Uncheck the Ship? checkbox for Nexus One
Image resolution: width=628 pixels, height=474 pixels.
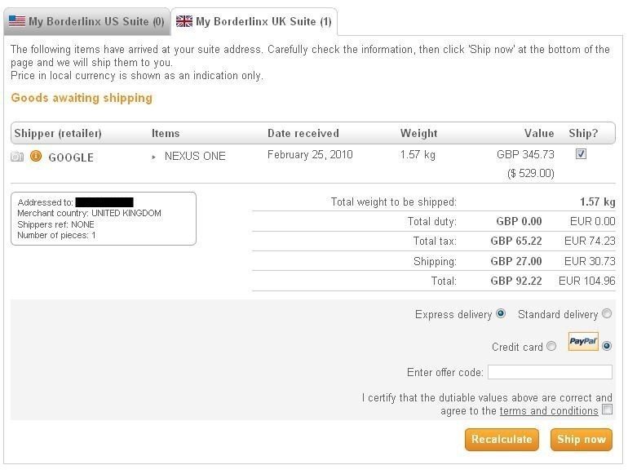click(x=581, y=154)
